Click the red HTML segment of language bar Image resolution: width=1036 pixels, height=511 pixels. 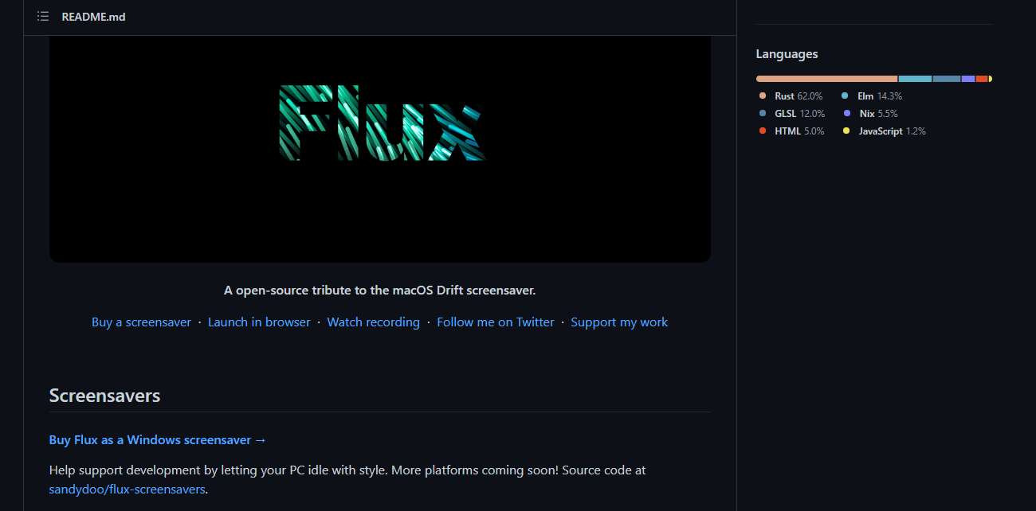point(982,79)
